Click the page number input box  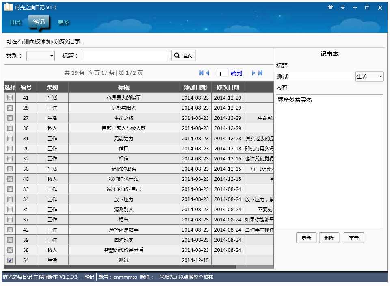click(222, 73)
